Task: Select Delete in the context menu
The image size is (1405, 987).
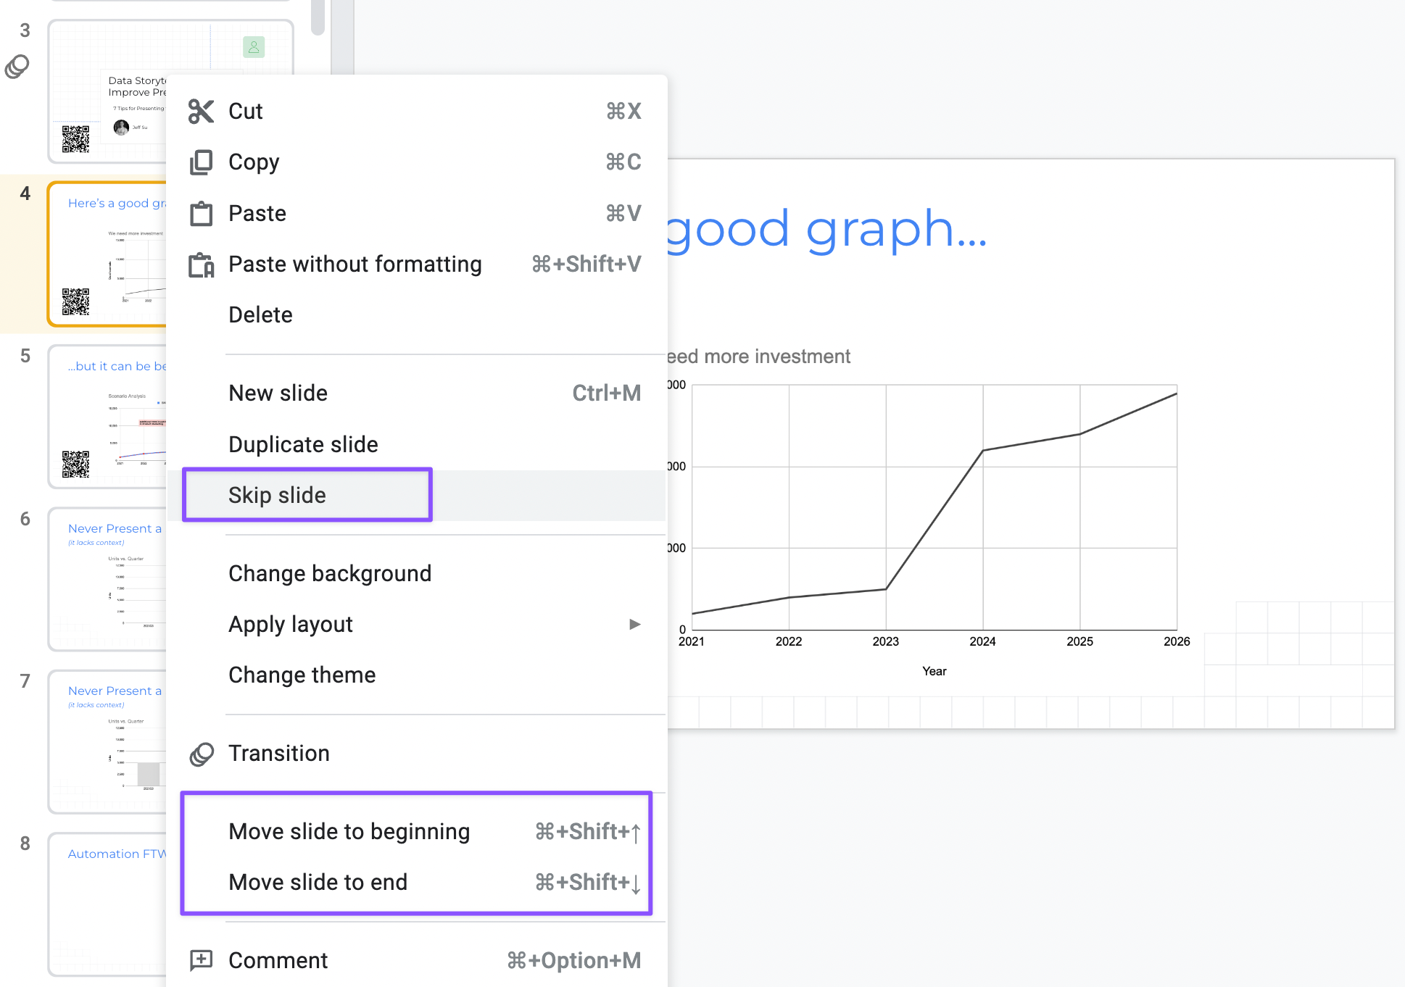Action: tap(260, 315)
